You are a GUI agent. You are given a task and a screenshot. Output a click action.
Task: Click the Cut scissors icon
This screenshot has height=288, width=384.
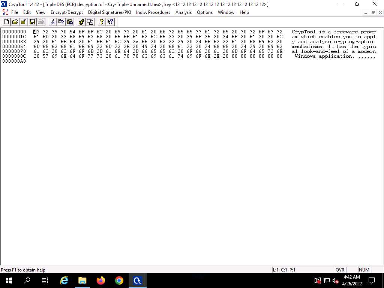click(x=52, y=22)
